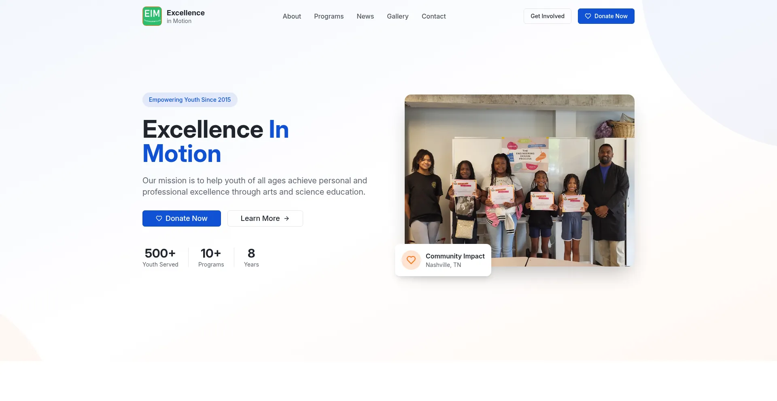The width and height of the screenshot is (777, 401).
Task: Go to the Programs page
Action: pos(329,16)
